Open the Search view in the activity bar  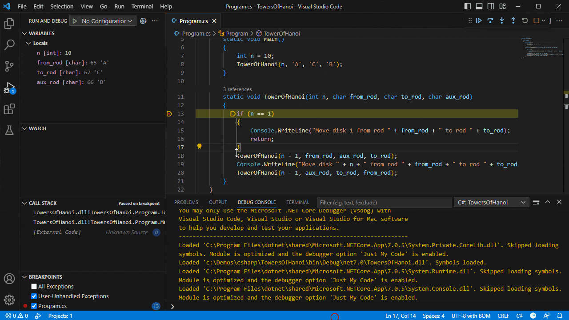click(9, 44)
